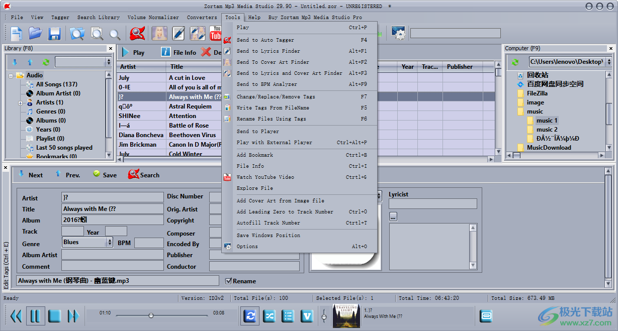The width and height of the screenshot is (618, 331).
Task: Adjust the vertical volume slider
Action: click(x=324, y=316)
